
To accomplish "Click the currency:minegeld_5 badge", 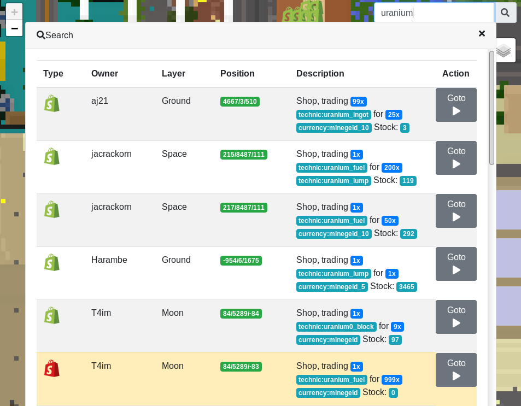I will [332, 287].
